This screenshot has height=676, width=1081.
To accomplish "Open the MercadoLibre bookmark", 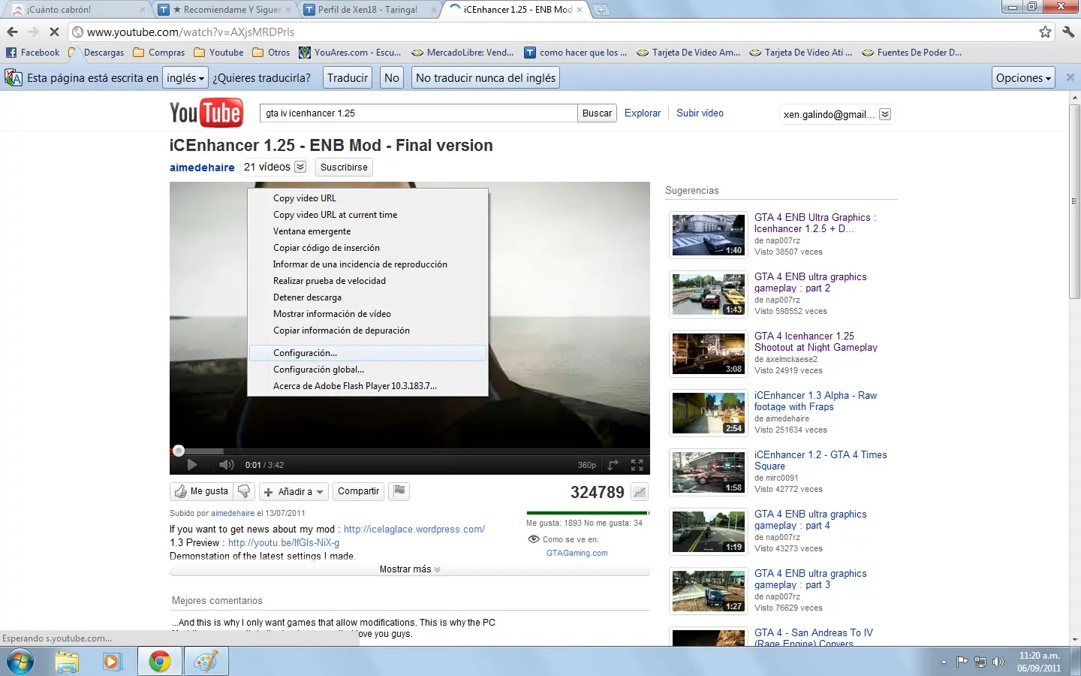I will pyautogui.click(x=463, y=53).
